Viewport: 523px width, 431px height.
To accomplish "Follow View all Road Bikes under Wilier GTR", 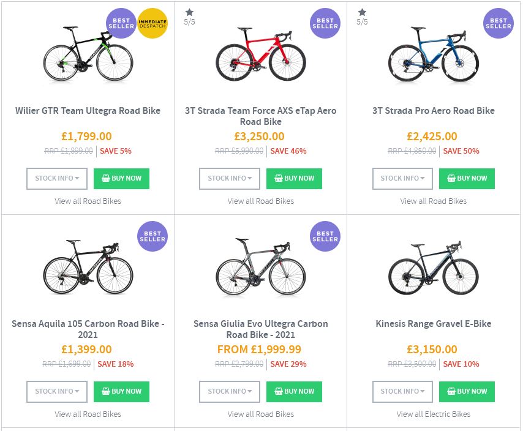I will (88, 201).
